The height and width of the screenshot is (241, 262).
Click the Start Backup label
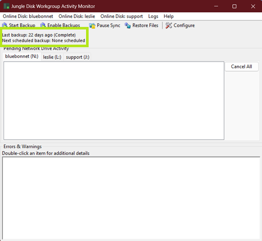tap(22, 25)
